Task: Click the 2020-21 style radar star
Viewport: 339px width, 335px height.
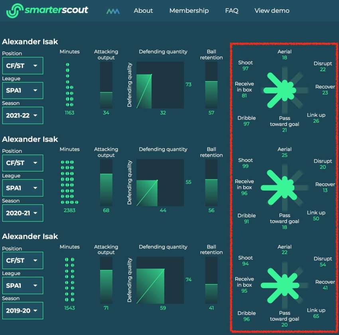Action: click(285, 187)
